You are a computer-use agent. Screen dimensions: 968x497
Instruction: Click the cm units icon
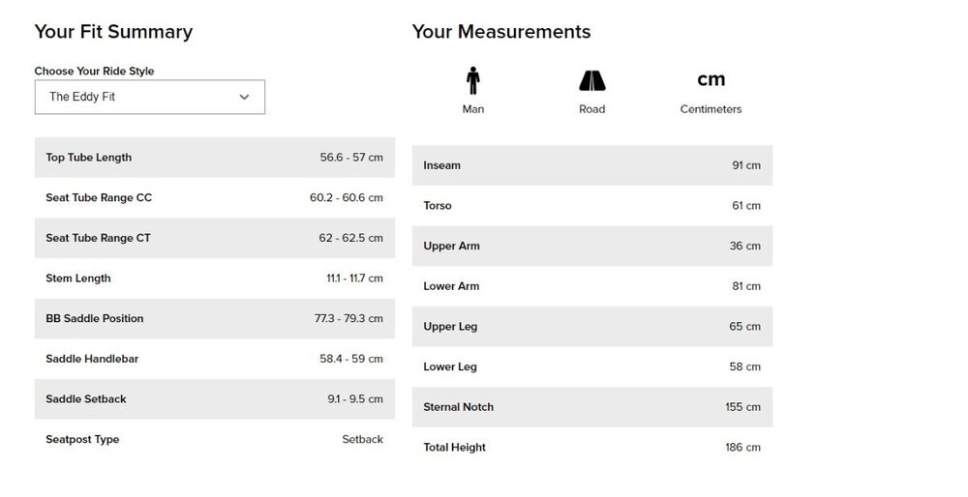click(711, 79)
